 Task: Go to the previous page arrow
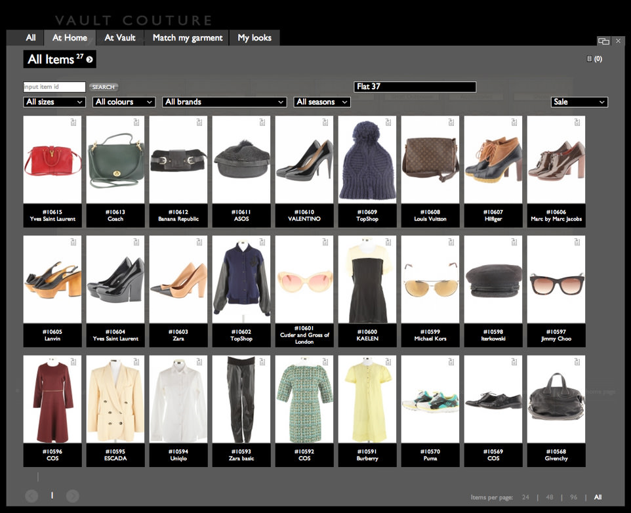click(x=31, y=496)
